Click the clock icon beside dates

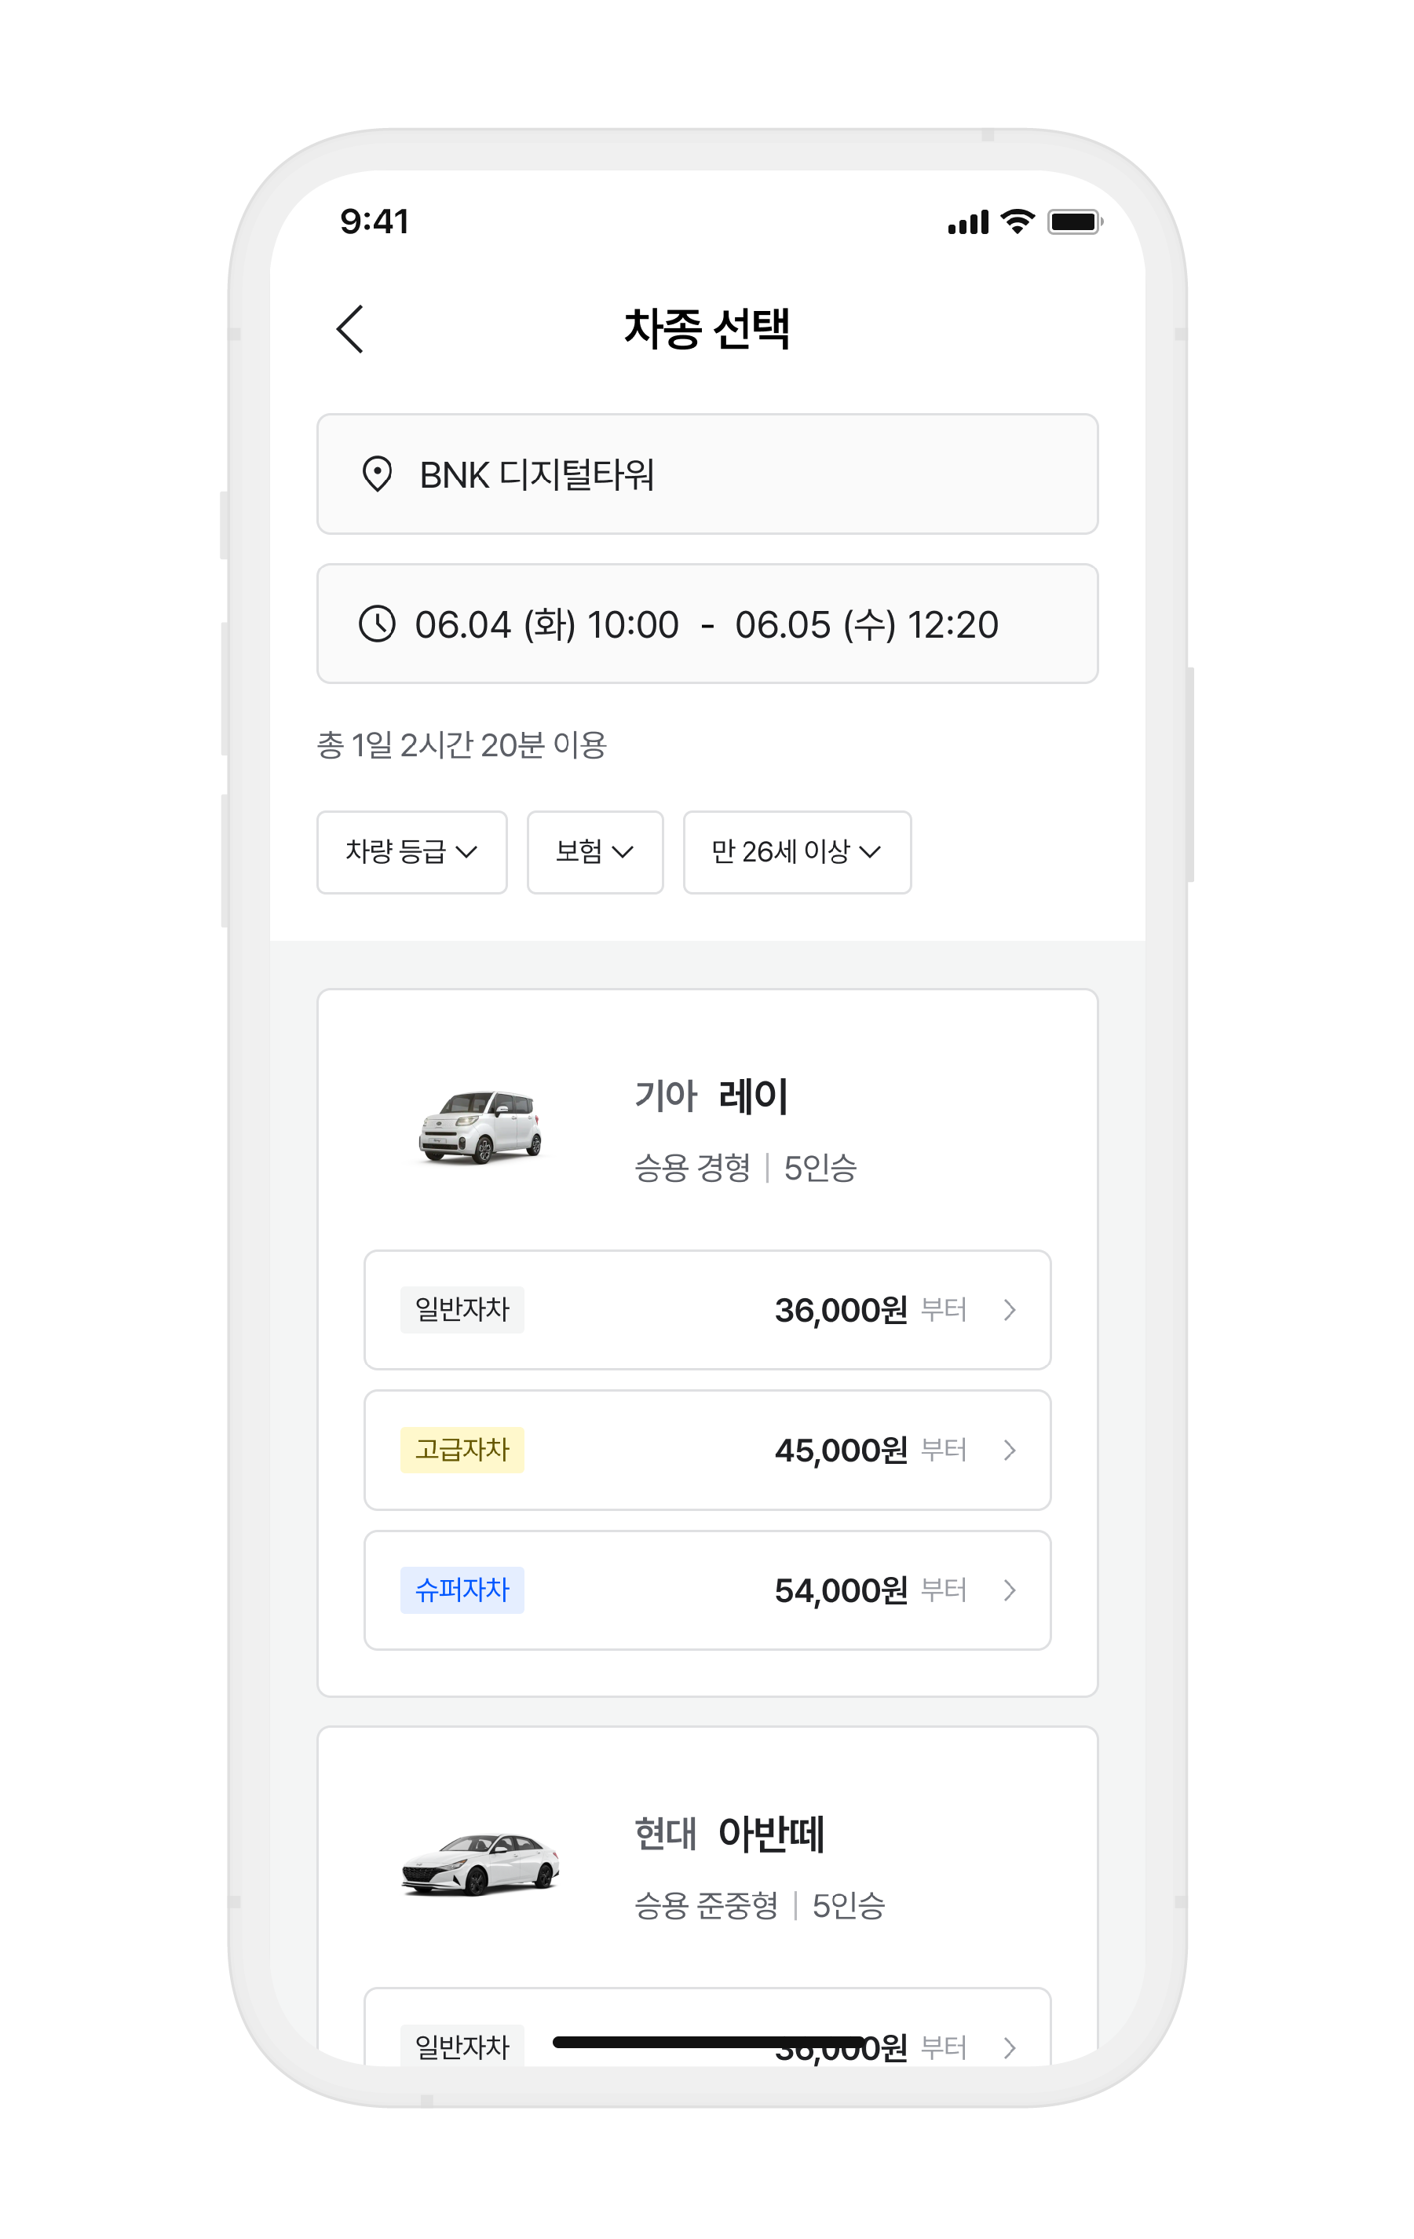377,624
